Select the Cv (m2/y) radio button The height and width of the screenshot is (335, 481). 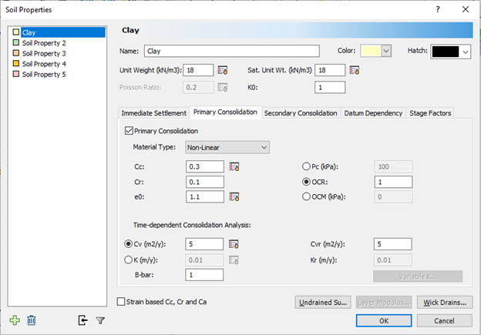click(x=128, y=244)
